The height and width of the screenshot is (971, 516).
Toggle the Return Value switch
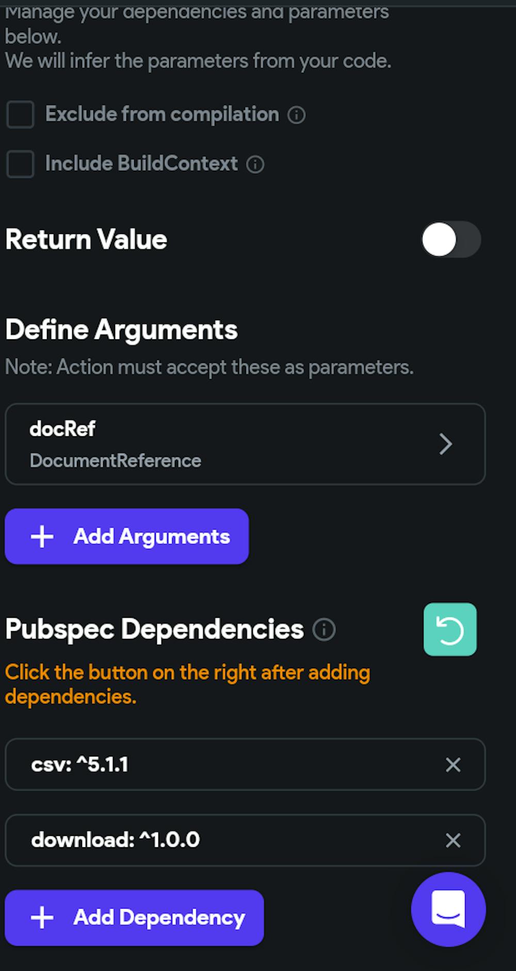click(450, 239)
